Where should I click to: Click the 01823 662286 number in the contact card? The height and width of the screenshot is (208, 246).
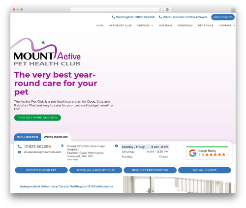coord(37,147)
